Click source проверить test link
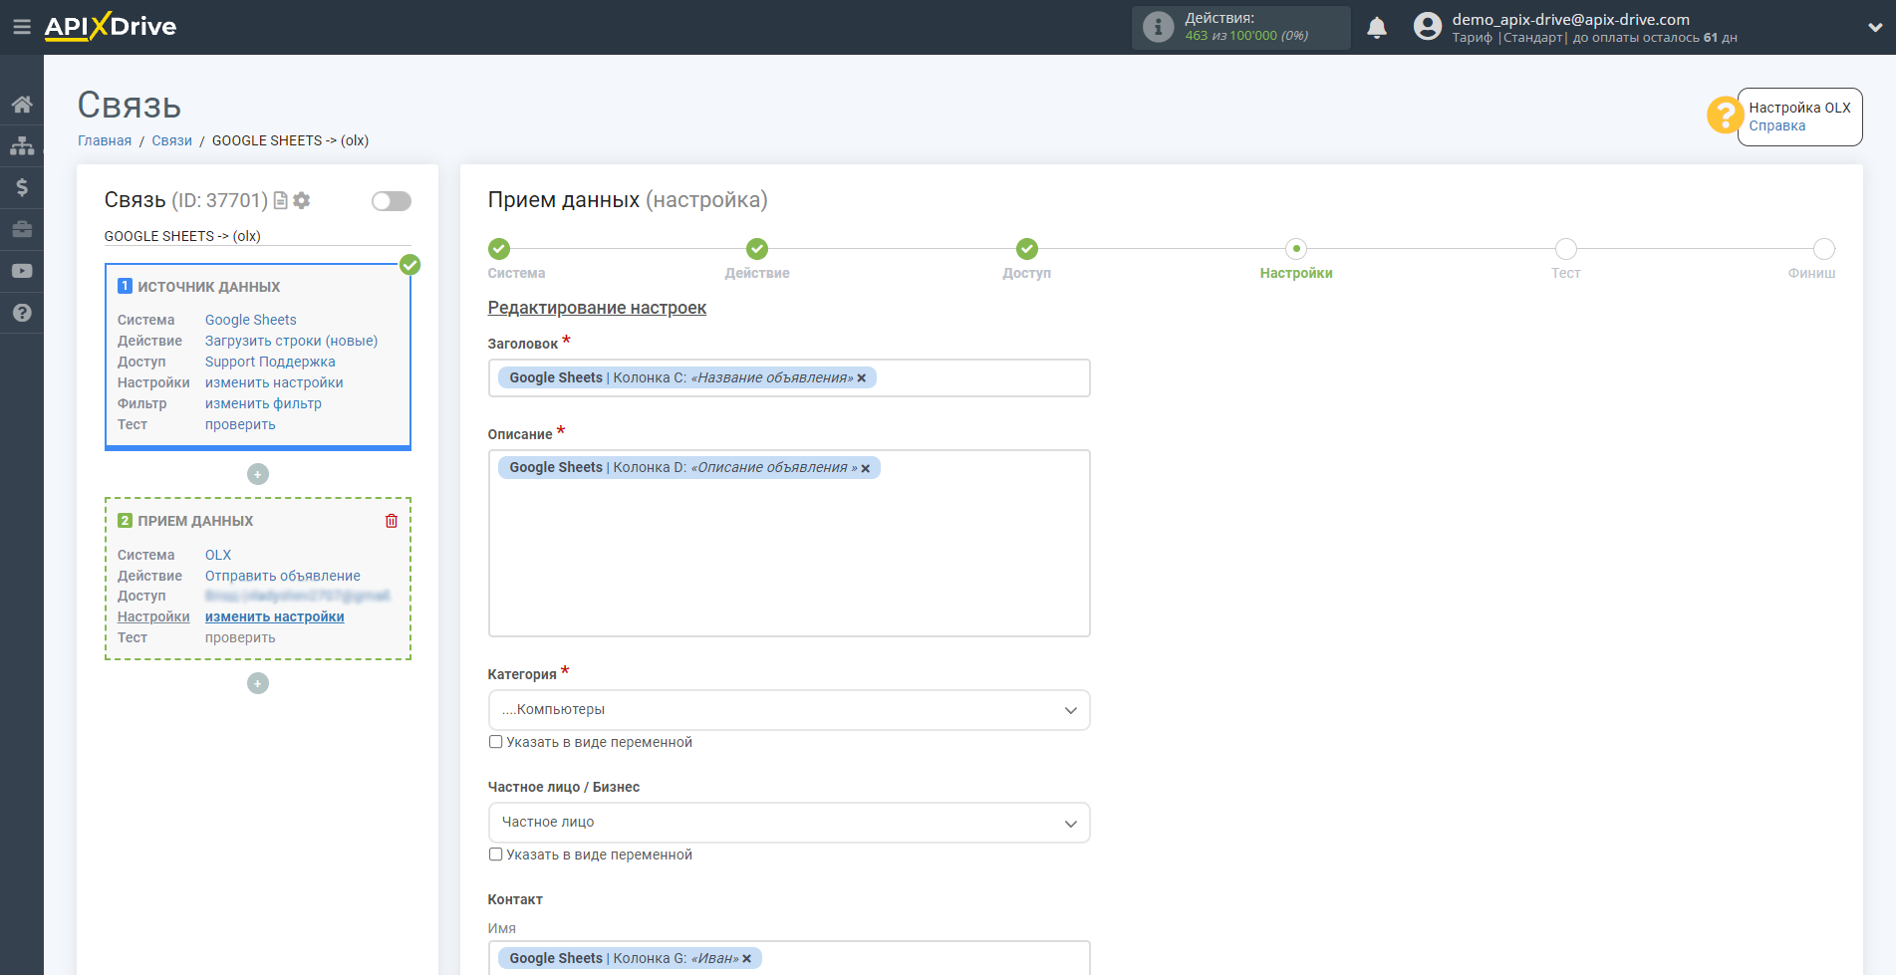The width and height of the screenshot is (1896, 975). point(240,424)
